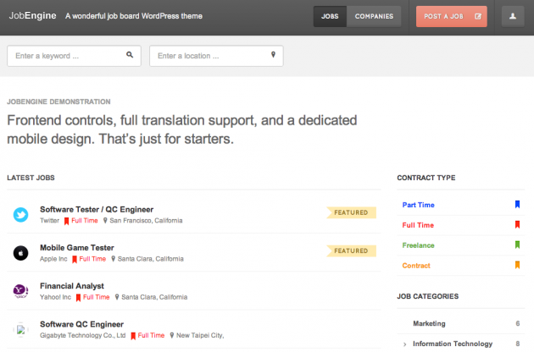Click the Latest Jobs heading
The height and width of the screenshot is (352, 534).
31,178
